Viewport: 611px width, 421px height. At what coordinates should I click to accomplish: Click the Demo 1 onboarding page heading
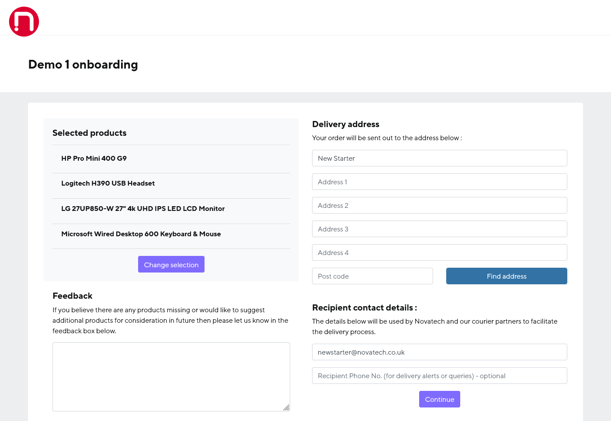[x=83, y=65]
